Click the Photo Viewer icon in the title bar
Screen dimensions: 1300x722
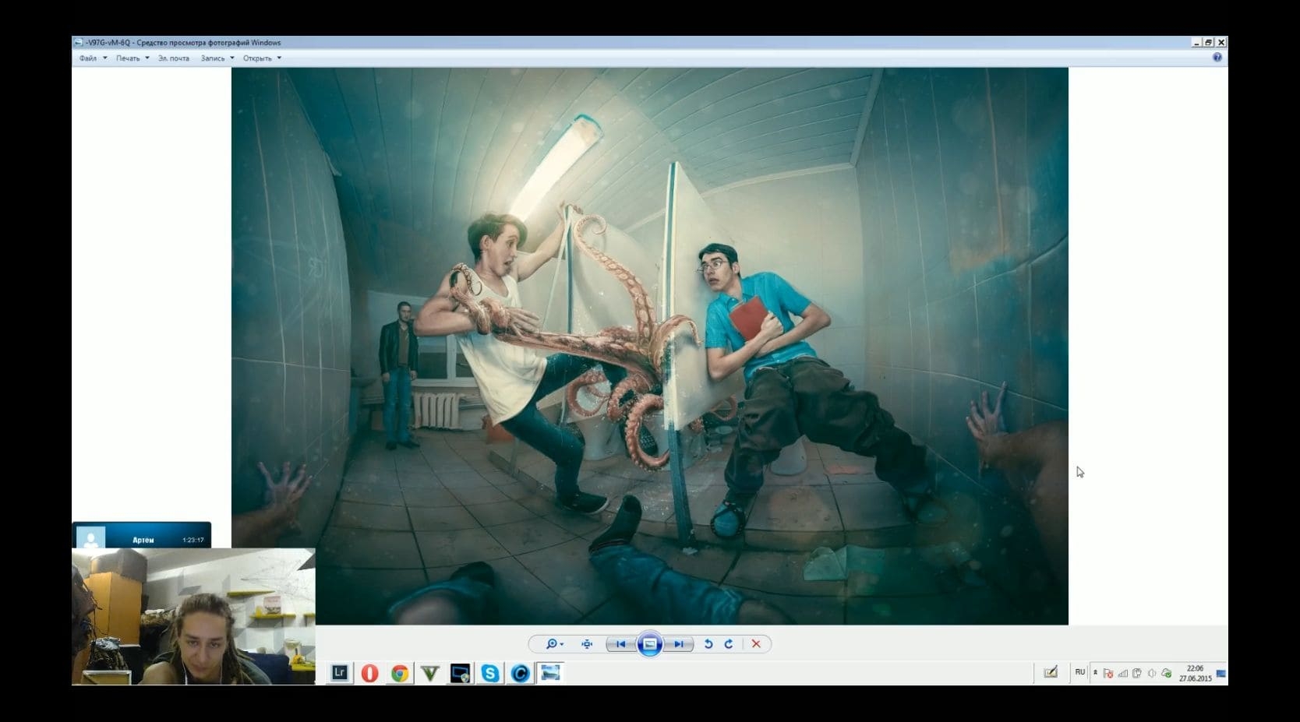[78, 42]
